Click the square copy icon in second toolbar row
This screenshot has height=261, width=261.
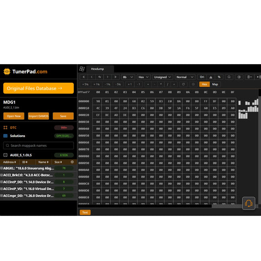(x=183, y=84)
